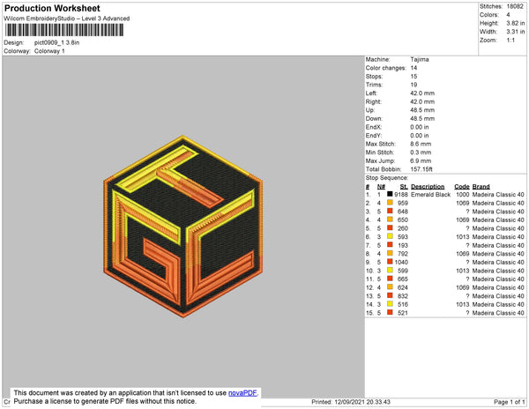Image resolution: width=529 pixels, height=409 pixels.
Task: Select code '1000' in row 1
Action: [x=462, y=195]
